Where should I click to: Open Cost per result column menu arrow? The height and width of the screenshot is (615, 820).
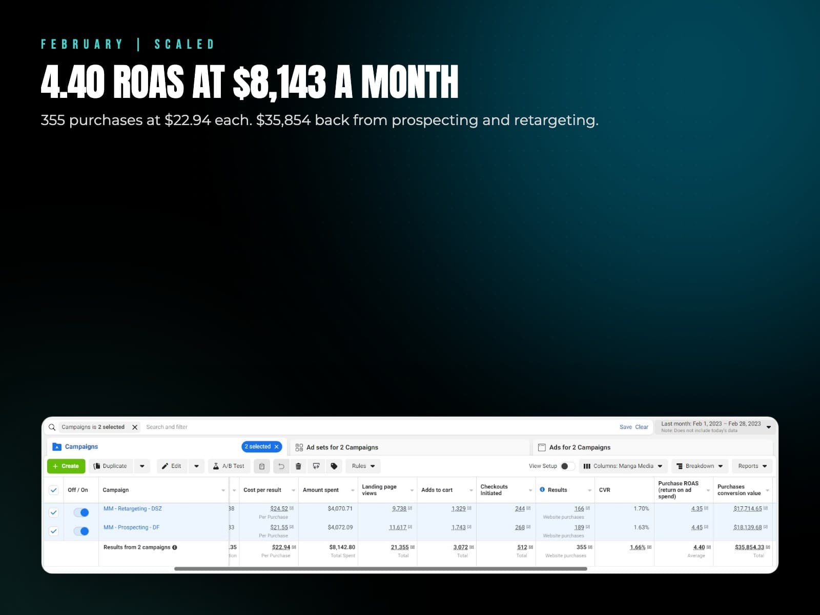pyautogui.click(x=293, y=490)
